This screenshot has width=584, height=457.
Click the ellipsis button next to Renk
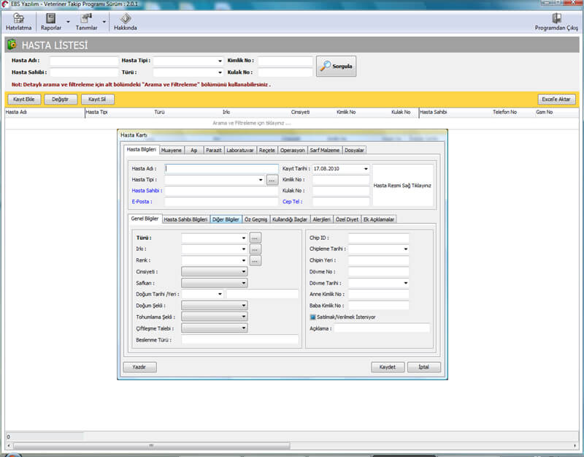(255, 260)
